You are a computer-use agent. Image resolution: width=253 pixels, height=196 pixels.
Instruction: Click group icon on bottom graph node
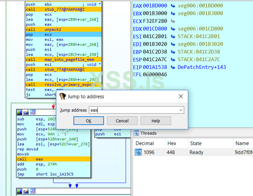33,191
